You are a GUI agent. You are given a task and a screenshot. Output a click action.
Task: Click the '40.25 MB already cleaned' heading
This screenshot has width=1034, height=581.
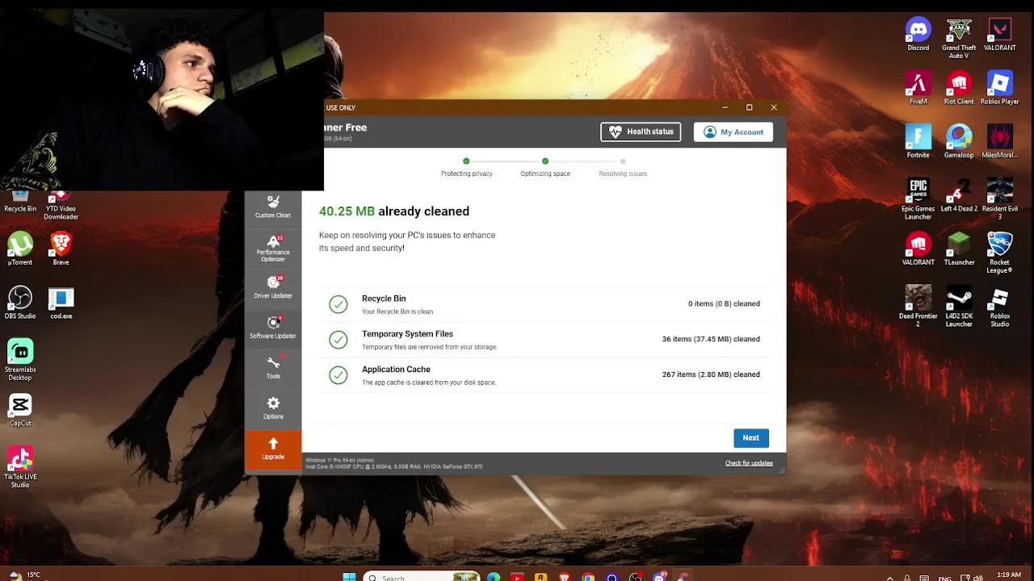394,211
